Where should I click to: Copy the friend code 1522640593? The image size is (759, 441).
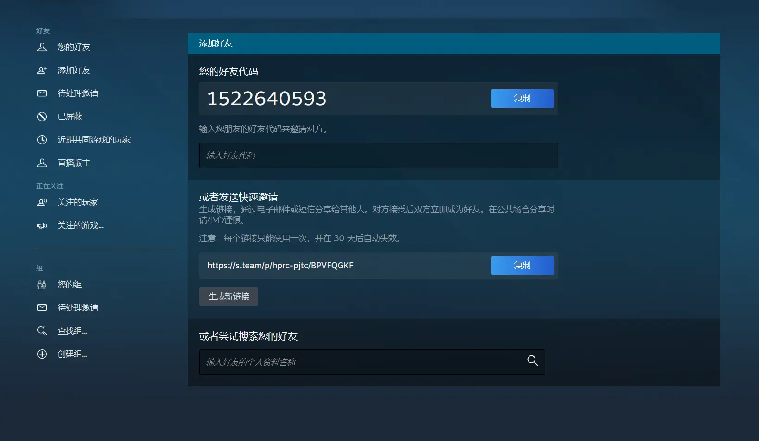(522, 99)
